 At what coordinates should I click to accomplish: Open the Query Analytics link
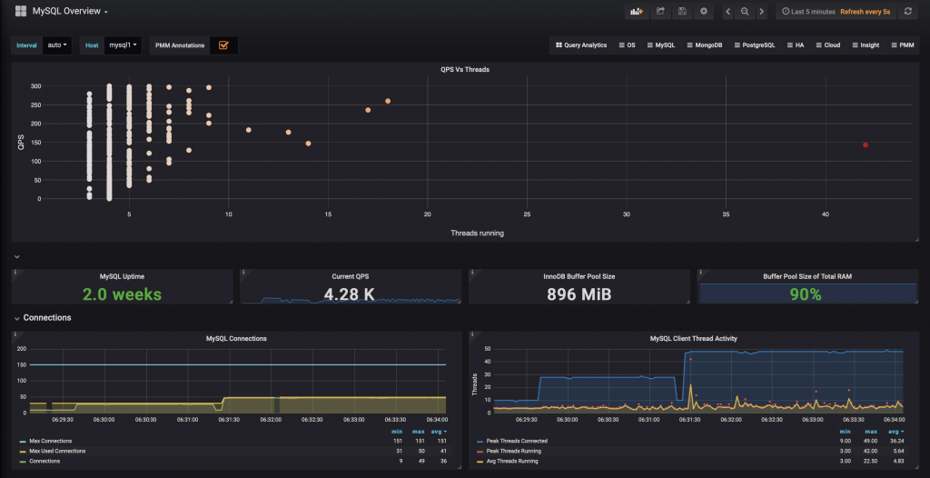coord(581,45)
